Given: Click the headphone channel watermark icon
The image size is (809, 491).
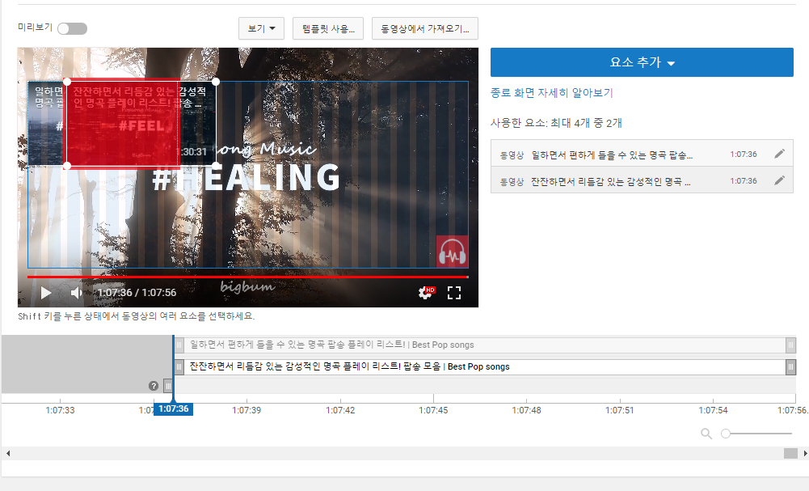Looking at the screenshot, I should click(x=452, y=252).
